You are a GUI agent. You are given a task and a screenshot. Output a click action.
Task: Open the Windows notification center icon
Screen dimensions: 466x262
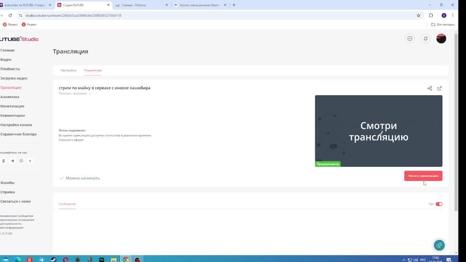[x=449, y=260]
